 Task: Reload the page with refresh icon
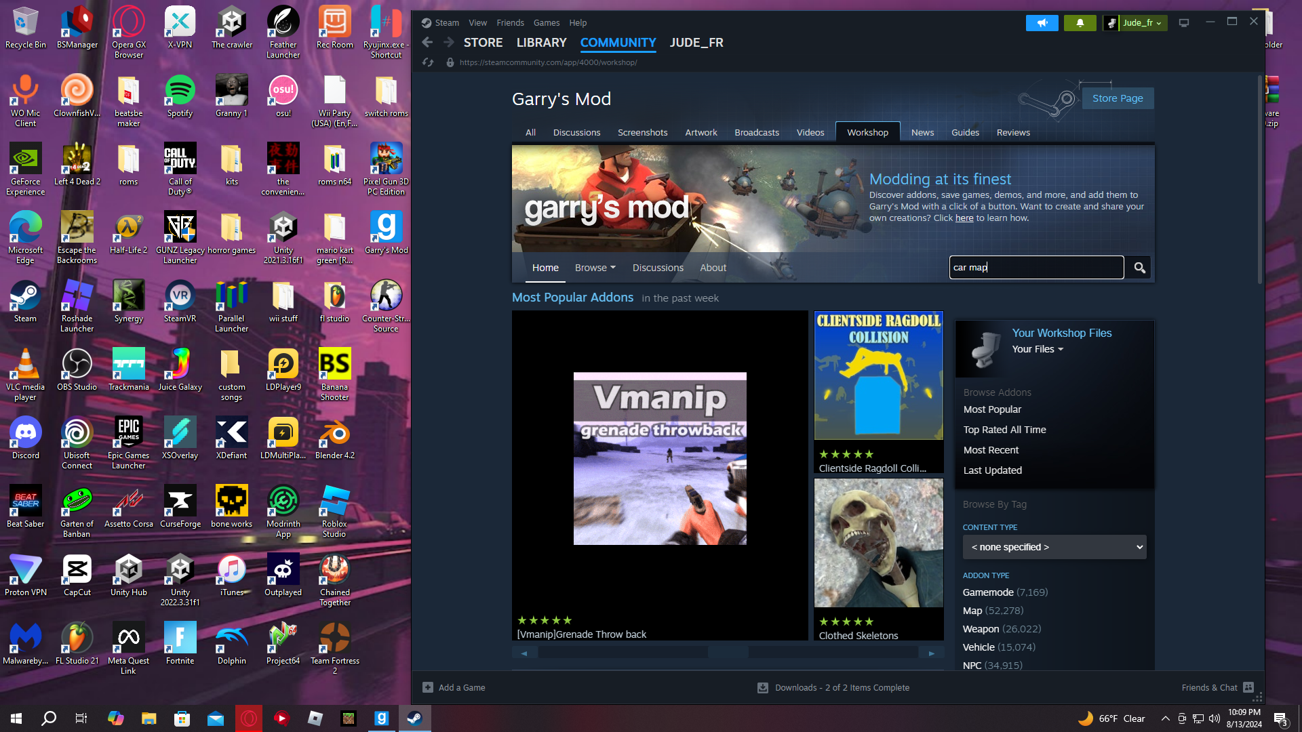coord(428,62)
